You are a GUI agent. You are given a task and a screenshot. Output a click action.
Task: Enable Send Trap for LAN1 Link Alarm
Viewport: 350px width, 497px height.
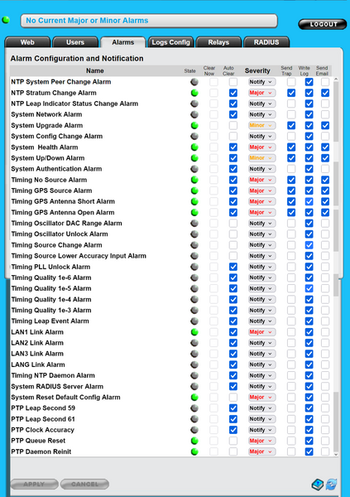pyautogui.click(x=291, y=332)
